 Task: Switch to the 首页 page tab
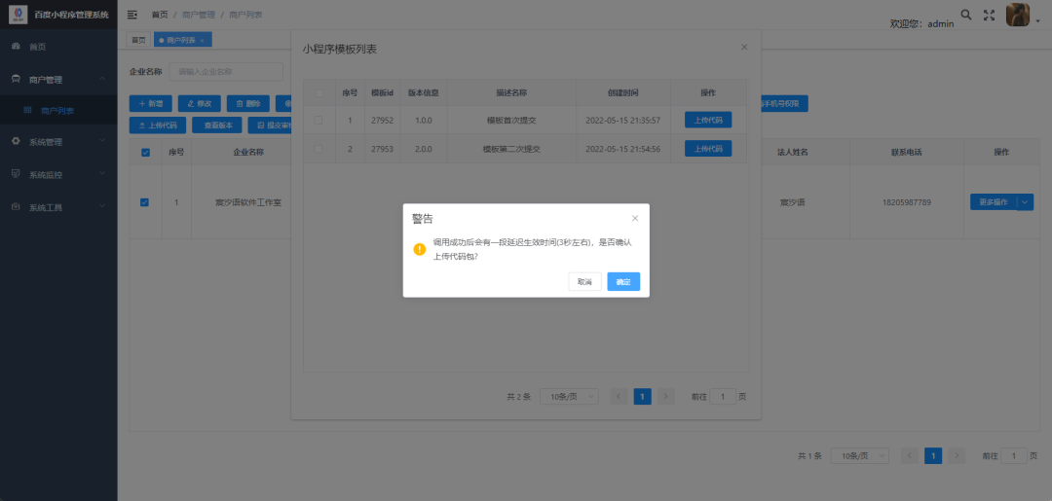coord(138,40)
